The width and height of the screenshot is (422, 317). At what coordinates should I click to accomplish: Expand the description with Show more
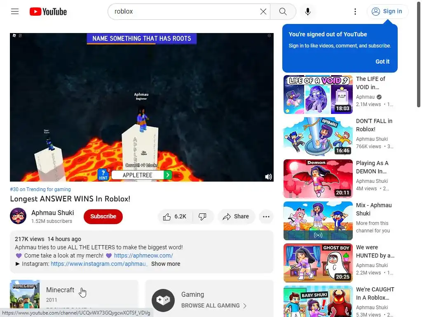166,264
